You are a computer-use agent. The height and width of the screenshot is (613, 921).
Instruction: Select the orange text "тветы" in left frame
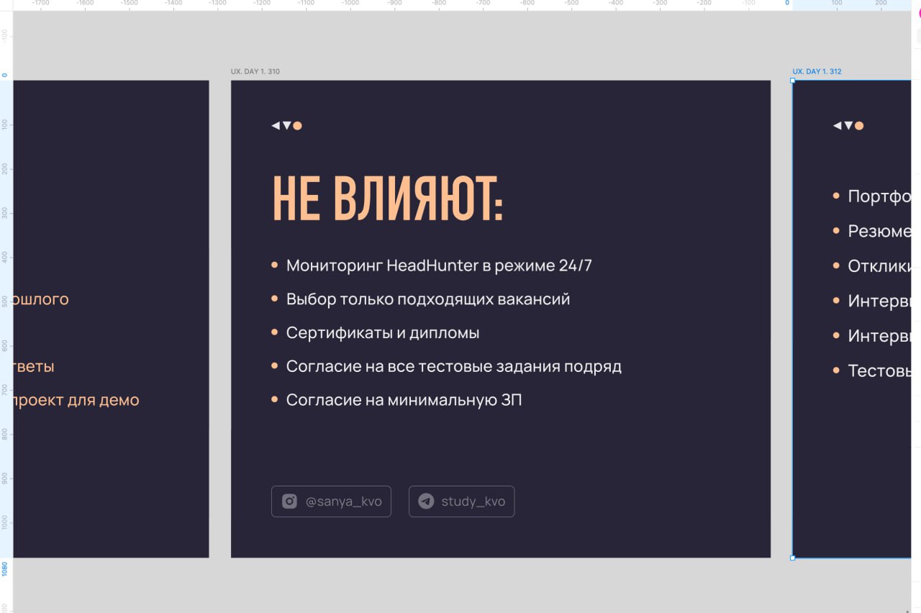coord(34,366)
